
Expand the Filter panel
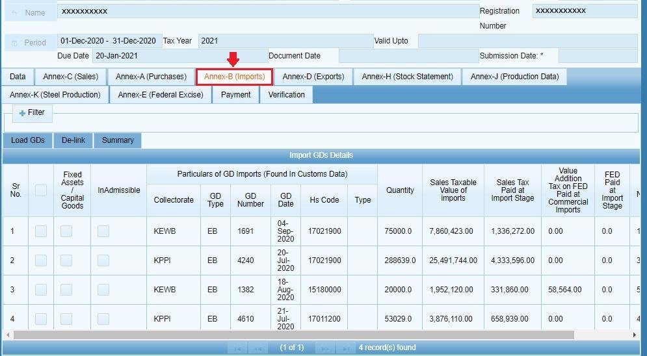click(32, 112)
